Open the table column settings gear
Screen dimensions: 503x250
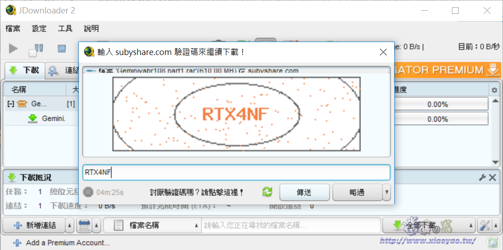click(x=494, y=90)
